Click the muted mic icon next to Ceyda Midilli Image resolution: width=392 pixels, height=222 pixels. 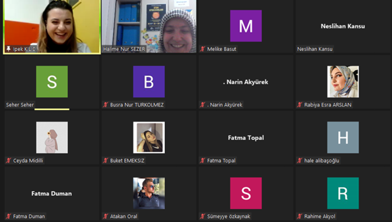click(x=9, y=161)
